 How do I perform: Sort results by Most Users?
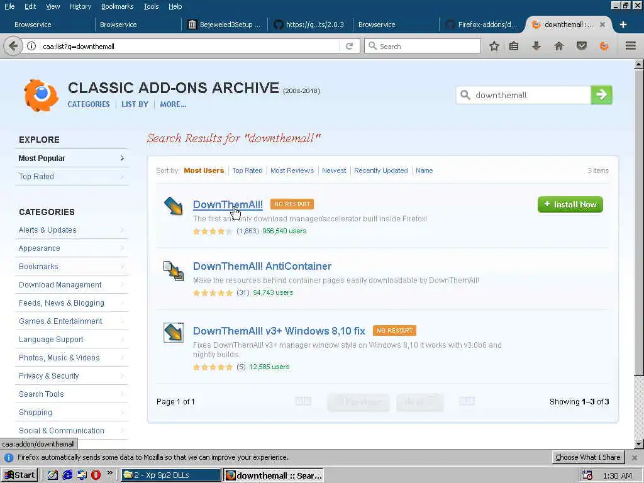pos(204,170)
